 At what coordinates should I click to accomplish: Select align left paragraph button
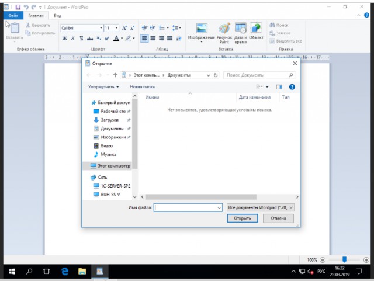(144, 38)
